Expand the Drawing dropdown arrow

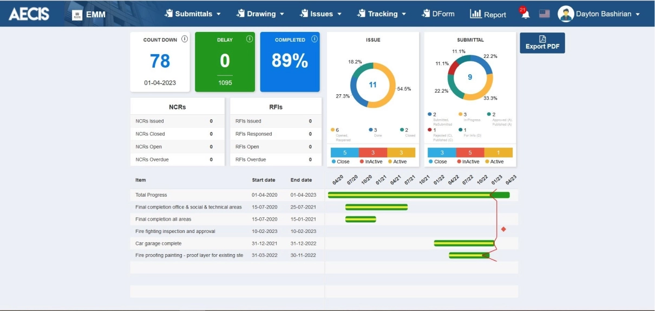click(282, 15)
